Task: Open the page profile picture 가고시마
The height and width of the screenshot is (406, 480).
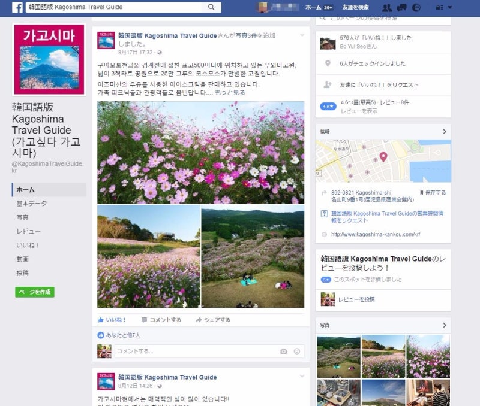Action: 49,59
